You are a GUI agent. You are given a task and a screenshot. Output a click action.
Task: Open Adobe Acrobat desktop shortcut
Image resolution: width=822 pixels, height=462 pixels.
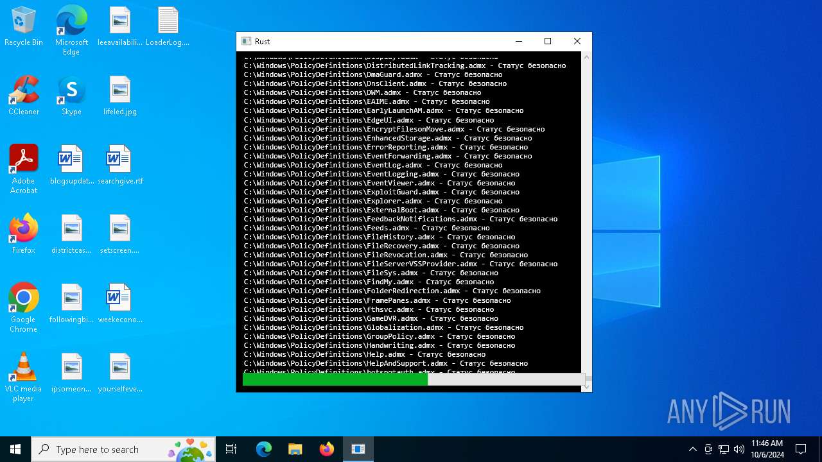(x=24, y=170)
